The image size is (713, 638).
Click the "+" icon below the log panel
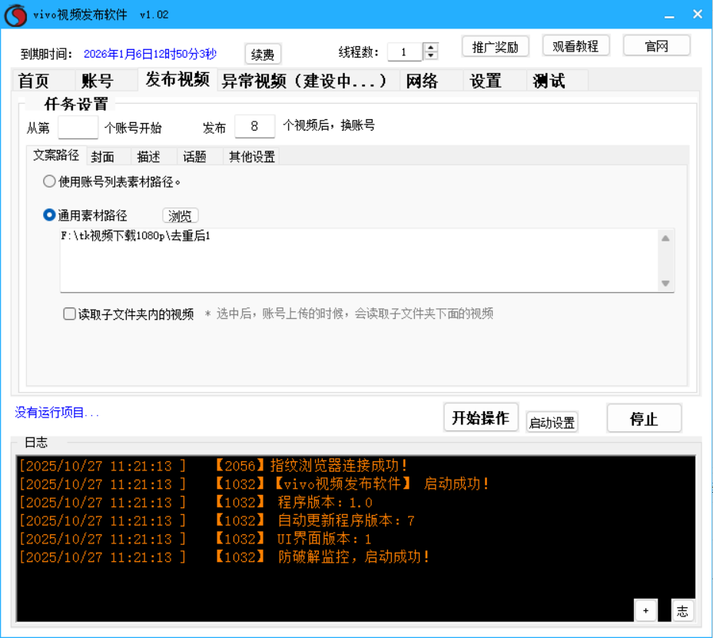coord(645,610)
